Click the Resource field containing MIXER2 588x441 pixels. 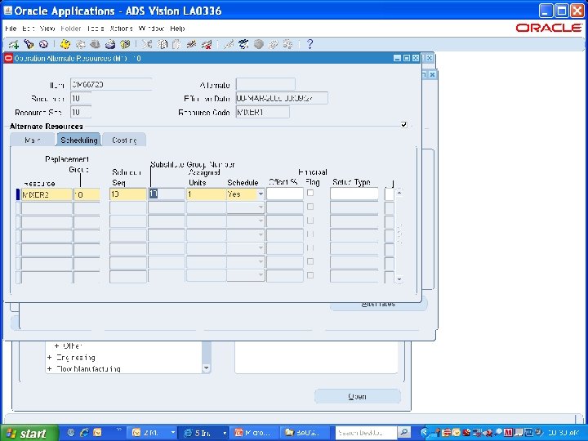[x=47, y=194]
